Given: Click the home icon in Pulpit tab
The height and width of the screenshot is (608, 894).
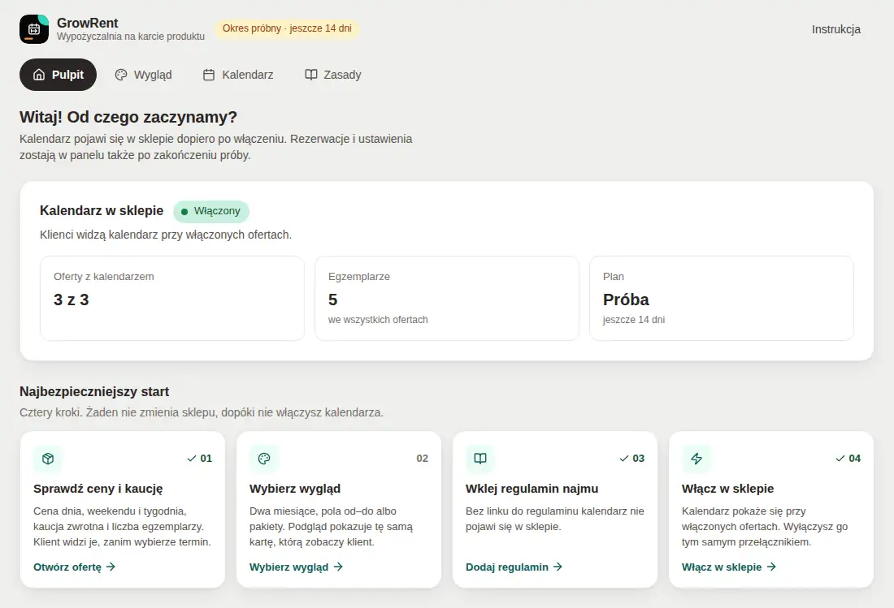Looking at the screenshot, I should [x=39, y=75].
